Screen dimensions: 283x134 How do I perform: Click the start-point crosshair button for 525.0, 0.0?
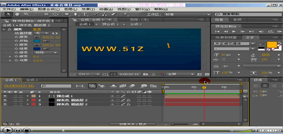pos(37,37)
